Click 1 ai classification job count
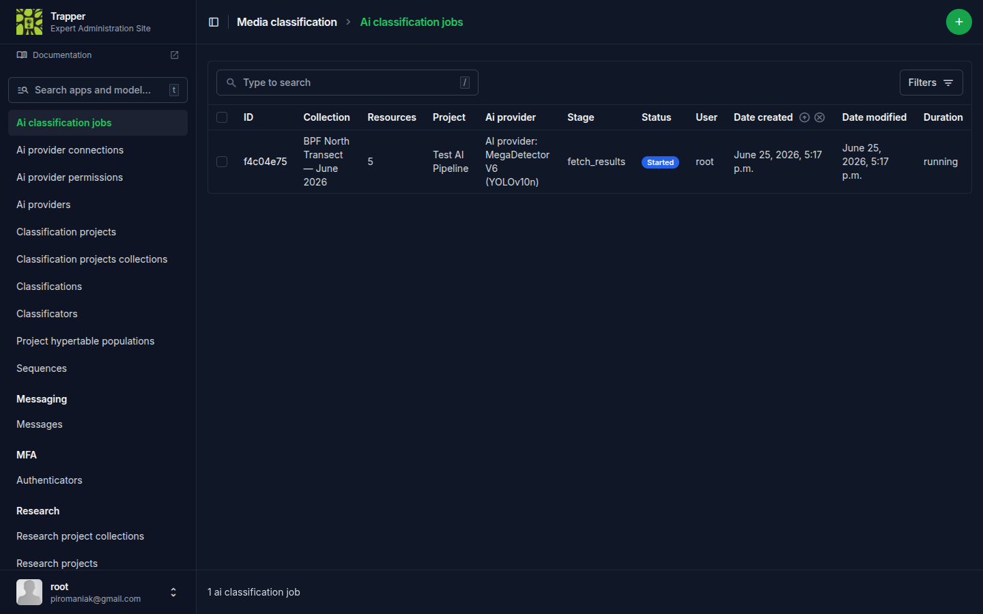The height and width of the screenshot is (614, 983). pyautogui.click(x=254, y=592)
